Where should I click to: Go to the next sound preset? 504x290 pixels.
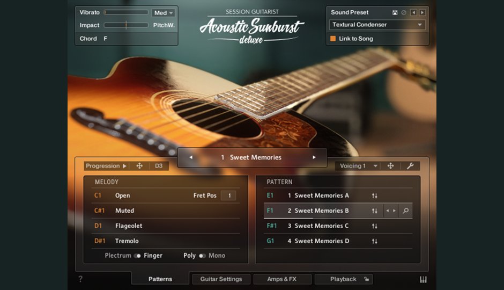[x=423, y=12]
